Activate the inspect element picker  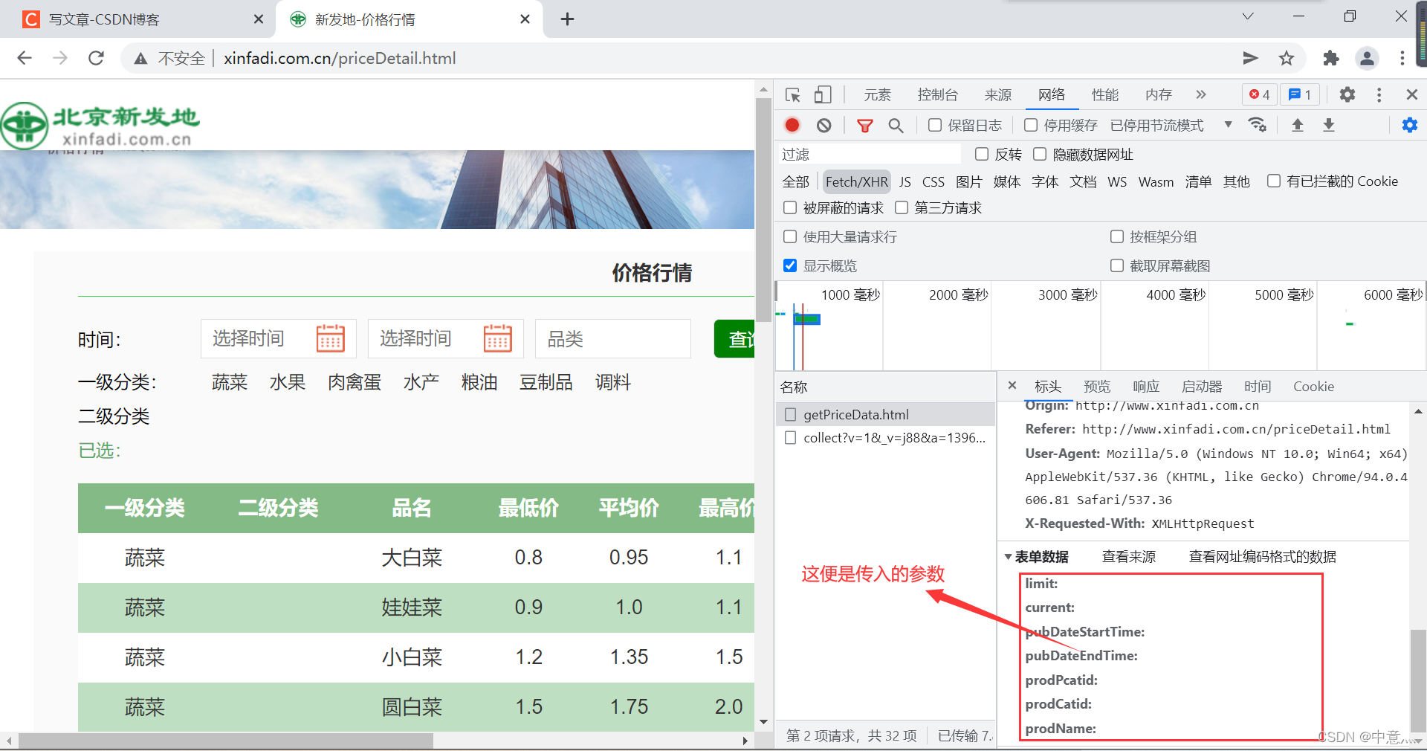tap(792, 94)
